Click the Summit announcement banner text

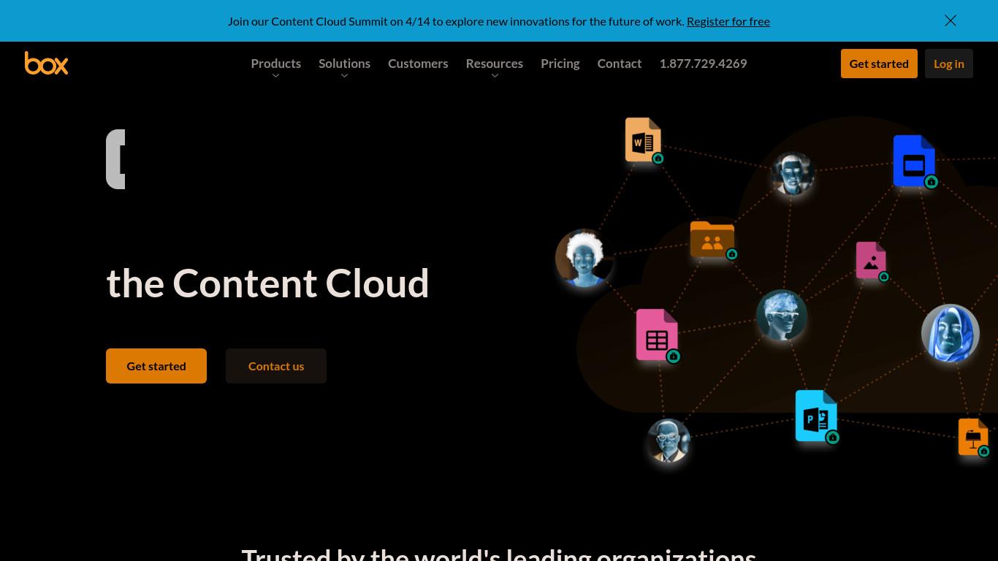pos(456,21)
